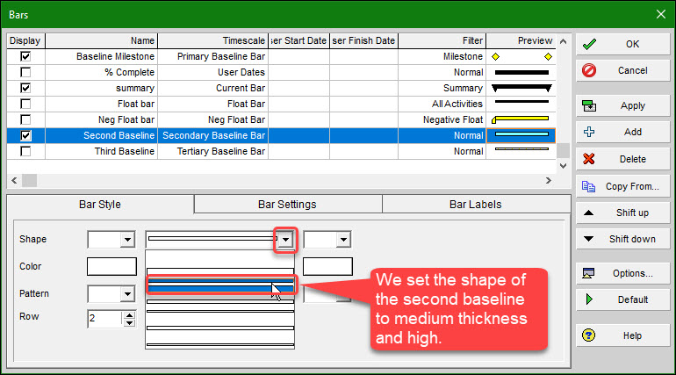Click the green checkmark OK icon
Screen dimensions: 676x375
589,44
